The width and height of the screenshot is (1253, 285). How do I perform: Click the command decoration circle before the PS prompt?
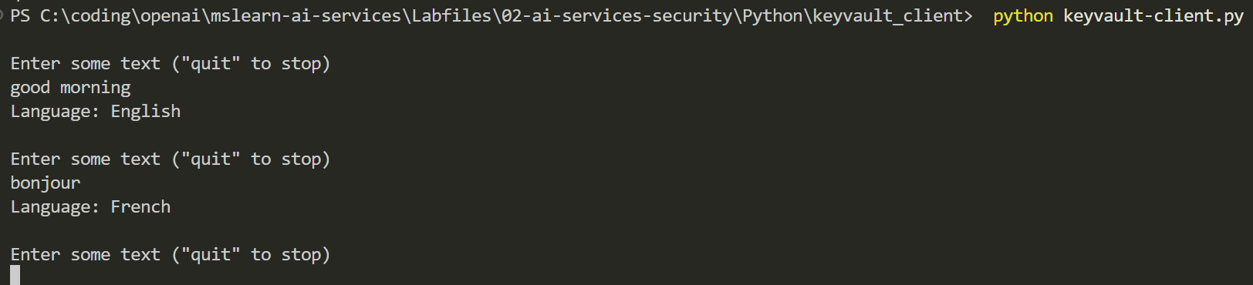pos(2,15)
